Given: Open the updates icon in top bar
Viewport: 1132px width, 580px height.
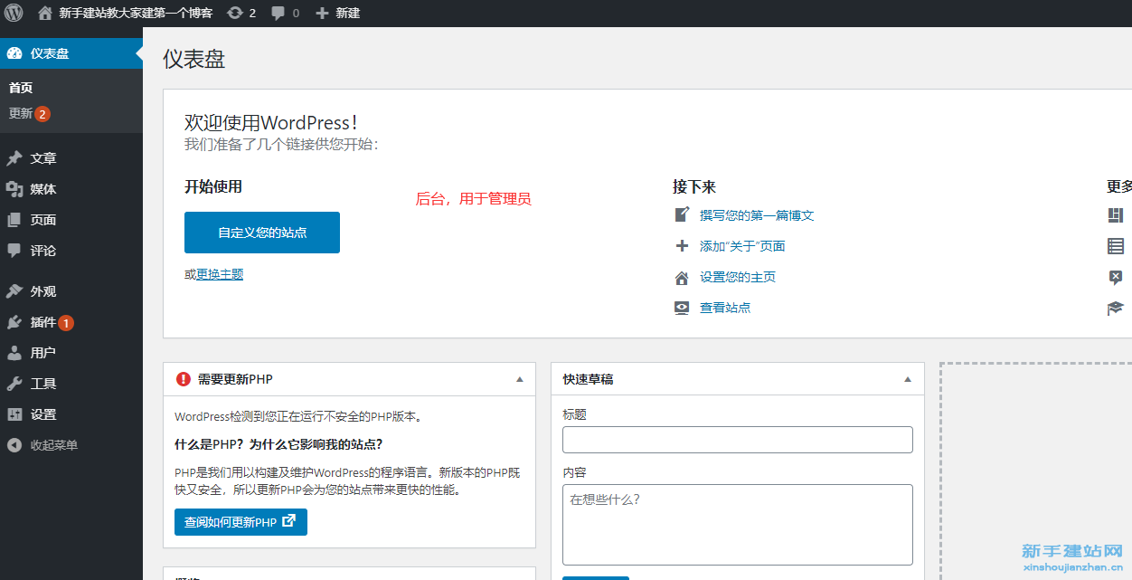Looking at the screenshot, I should (235, 13).
